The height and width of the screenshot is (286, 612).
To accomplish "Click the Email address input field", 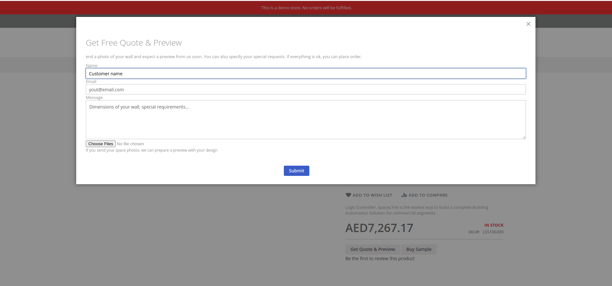I will pyautogui.click(x=306, y=90).
